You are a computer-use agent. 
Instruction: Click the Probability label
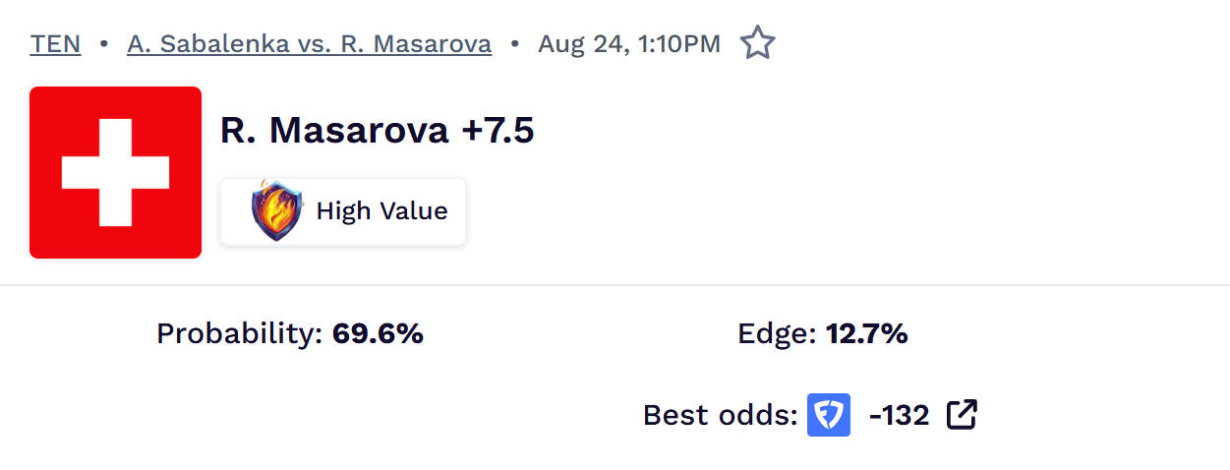point(240,334)
